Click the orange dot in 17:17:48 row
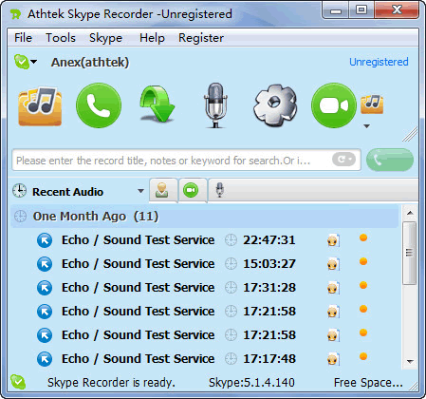 [x=363, y=356]
